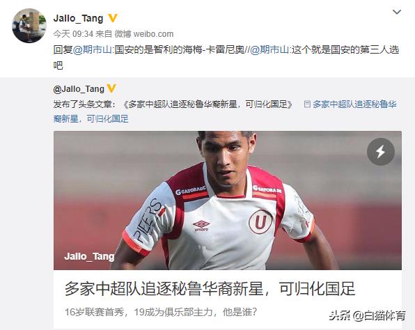Image resolution: width=415 pixels, height=330 pixels.
Task: Open the second @期市山 mention after slashes
Action: [x=269, y=49]
